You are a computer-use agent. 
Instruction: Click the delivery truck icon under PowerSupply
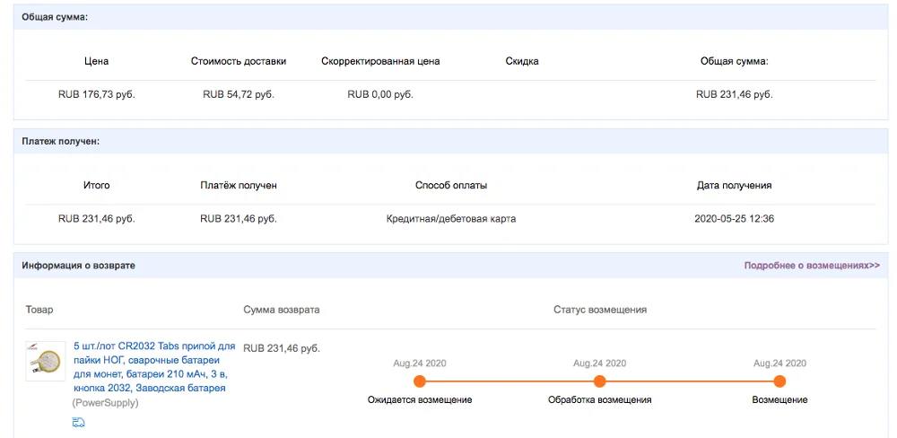tap(79, 422)
